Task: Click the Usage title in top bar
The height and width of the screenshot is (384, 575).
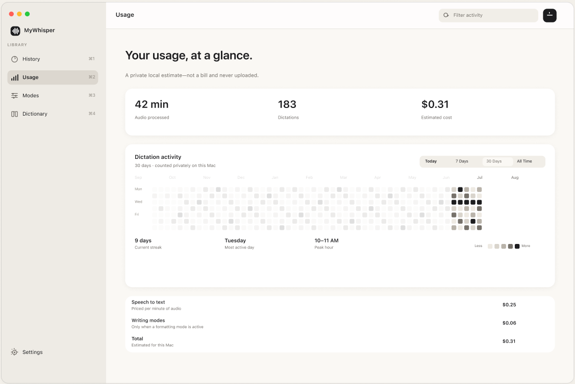Action: click(124, 15)
